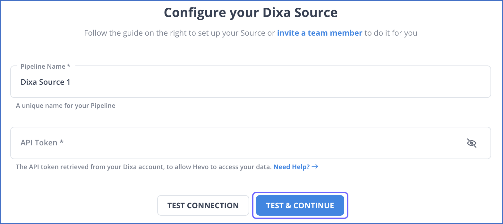The height and width of the screenshot is (224, 503).
Task: Click the TEST & CONTINUE button
Action: (300, 205)
